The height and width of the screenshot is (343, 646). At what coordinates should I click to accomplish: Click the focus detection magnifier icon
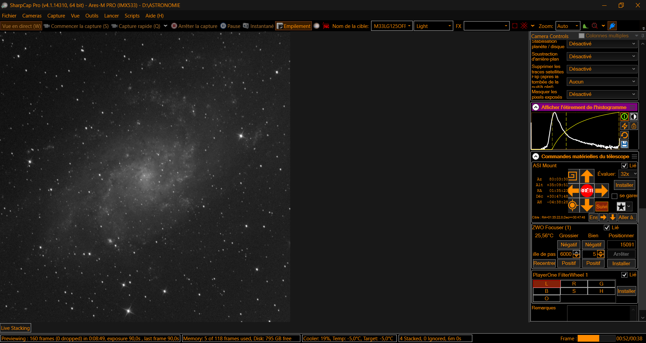[x=594, y=26]
